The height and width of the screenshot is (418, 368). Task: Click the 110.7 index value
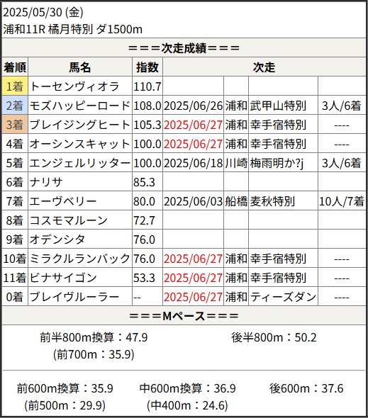147,86
